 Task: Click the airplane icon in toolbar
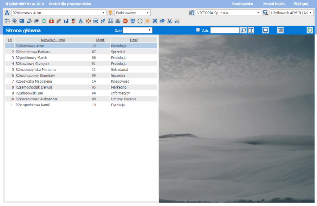pos(155,21)
